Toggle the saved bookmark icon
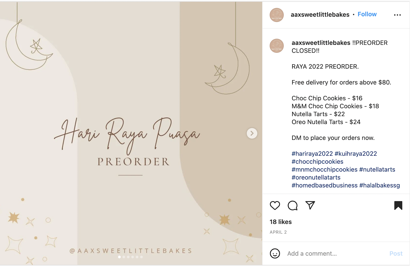The height and width of the screenshot is (266, 410). (398, 205)
